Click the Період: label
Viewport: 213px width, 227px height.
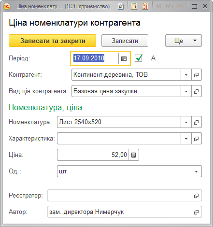pyautogui.click(x=19, y=58)
